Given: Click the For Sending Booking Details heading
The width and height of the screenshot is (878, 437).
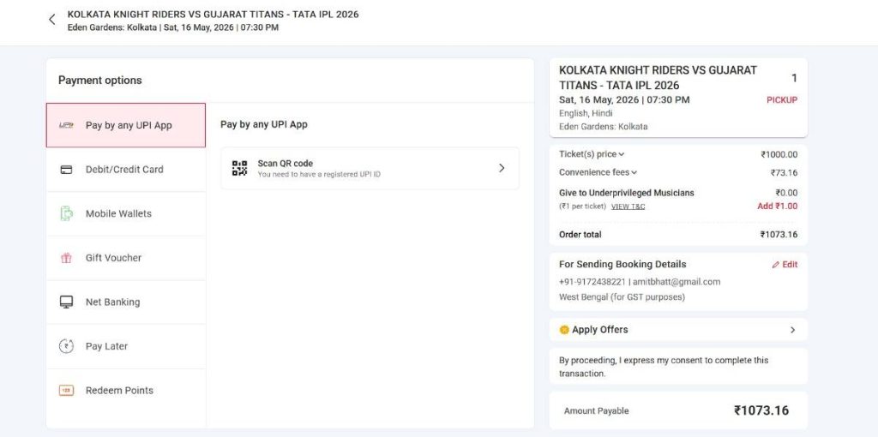Looking at the screenshot, I should tap(622, 264).
